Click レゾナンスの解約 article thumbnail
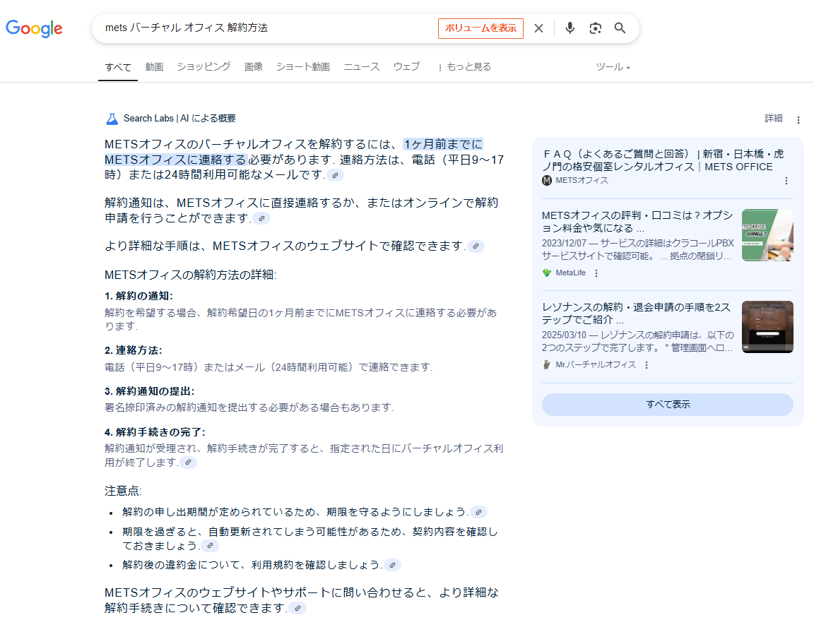814x620 pixels. 767,327
